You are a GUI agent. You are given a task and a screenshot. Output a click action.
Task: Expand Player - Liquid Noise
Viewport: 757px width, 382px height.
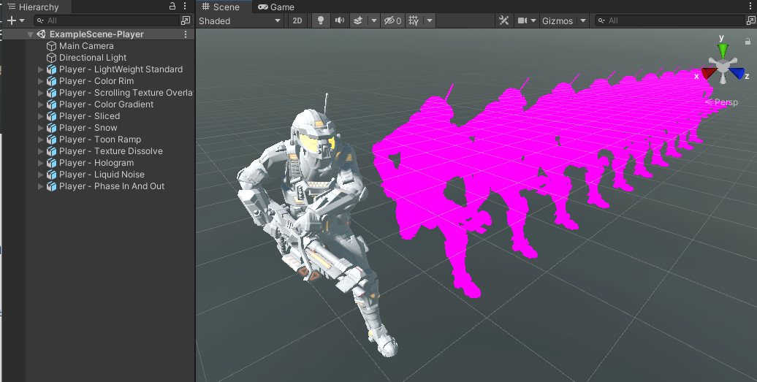click(x=41, y=175)
